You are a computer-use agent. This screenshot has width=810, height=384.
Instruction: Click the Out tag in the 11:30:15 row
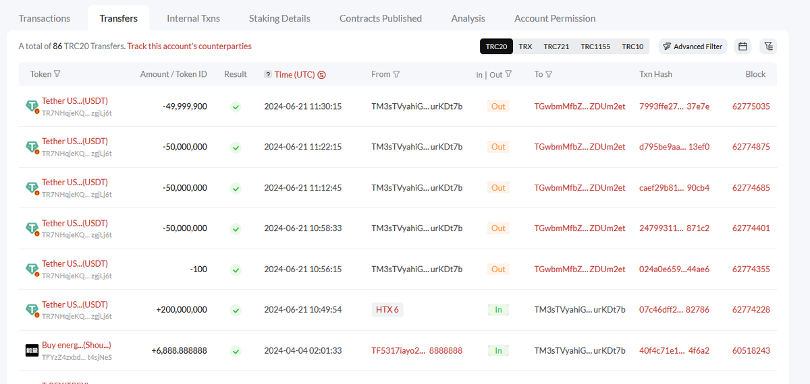pos(498,106)
